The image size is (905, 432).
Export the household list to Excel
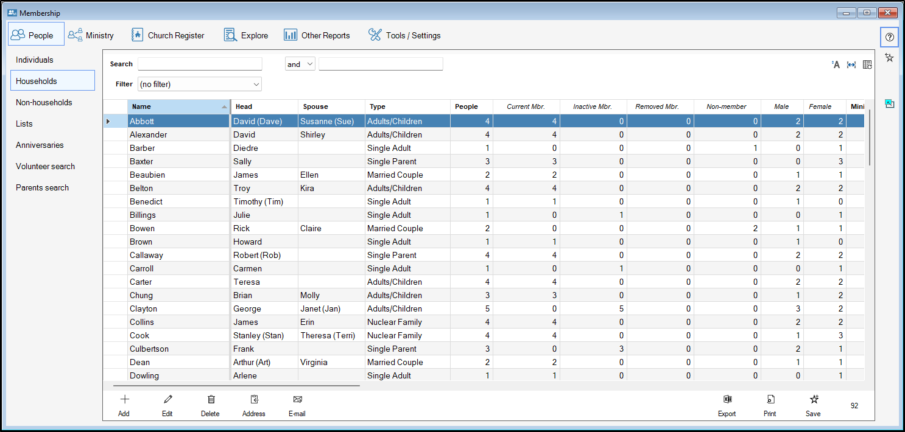pos(727,400)
